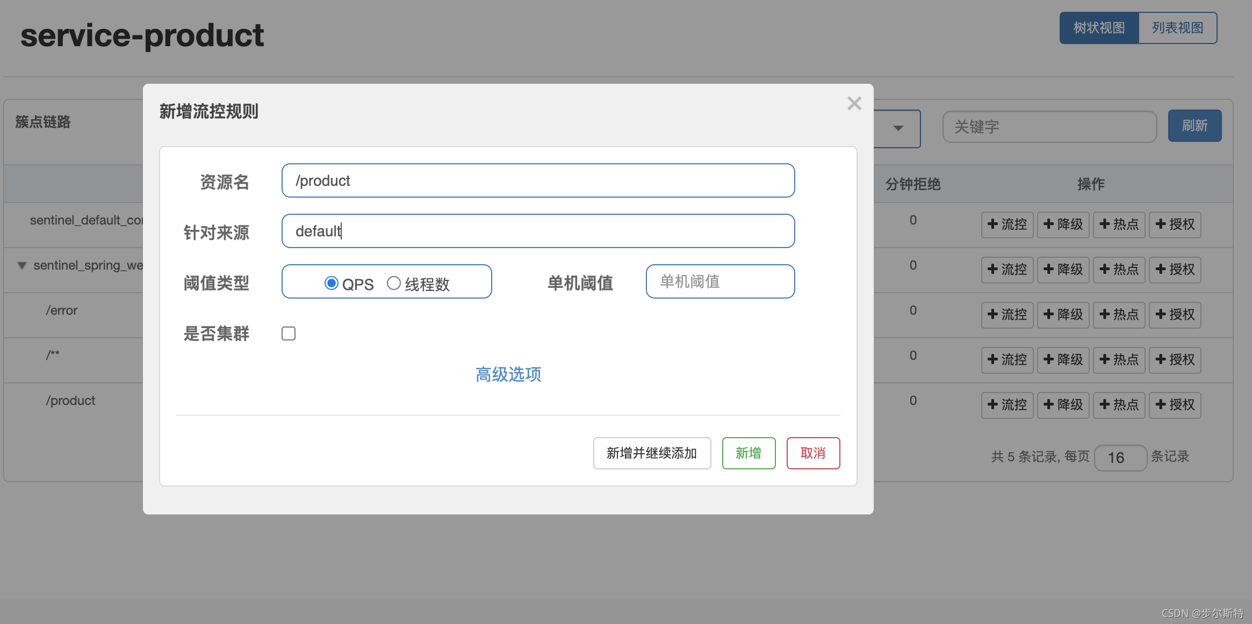Select the 线程数 radio button

pos(393,283)
